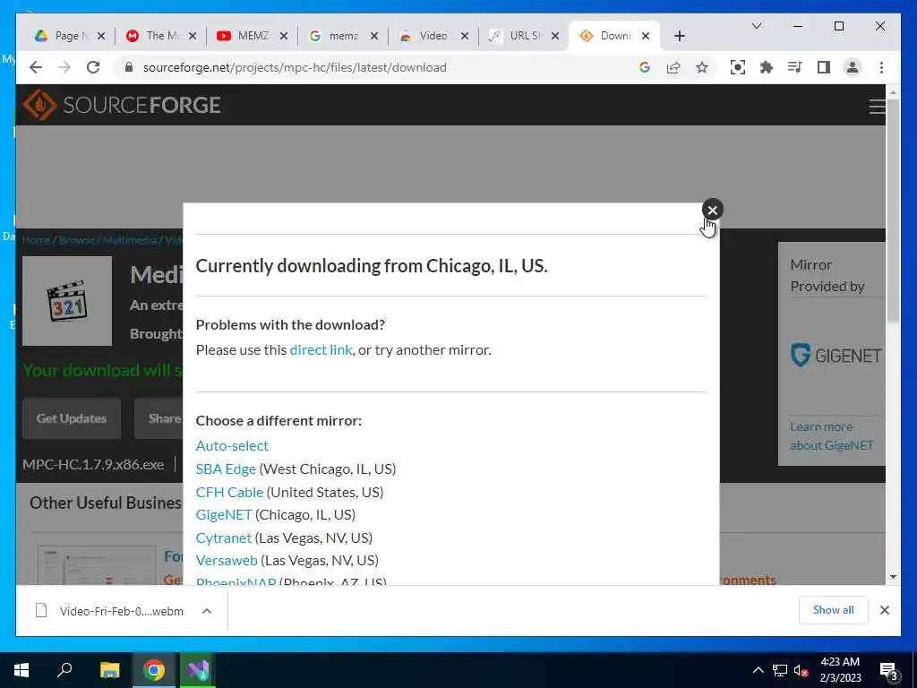917x688 pixels.
Task: Click the screenshot capture extension icon
Action: [738, 67]
